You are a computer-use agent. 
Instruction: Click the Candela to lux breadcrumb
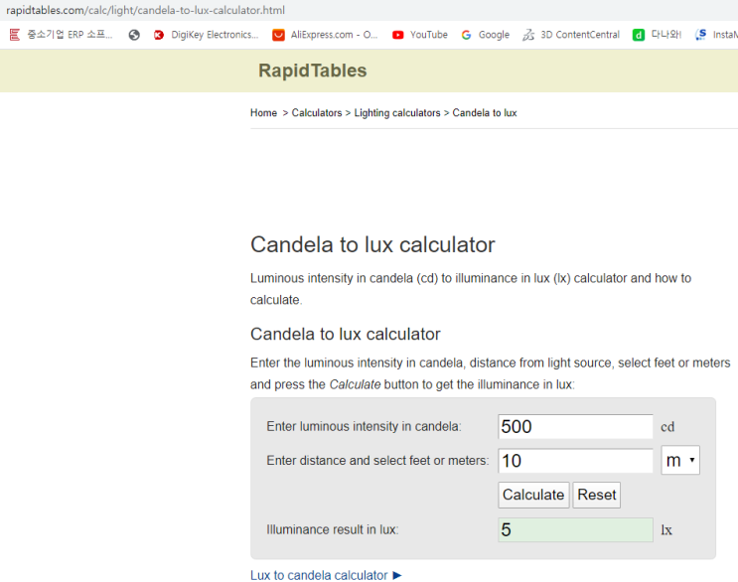point(485,113)
